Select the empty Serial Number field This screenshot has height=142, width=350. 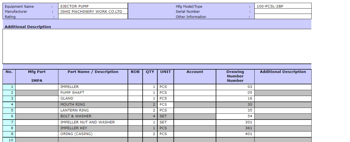(x=283, y=11)
